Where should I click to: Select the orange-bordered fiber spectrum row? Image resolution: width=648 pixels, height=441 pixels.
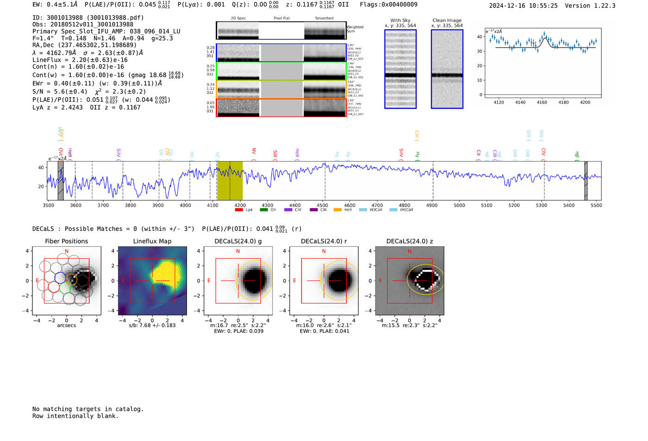coord(281,89)
